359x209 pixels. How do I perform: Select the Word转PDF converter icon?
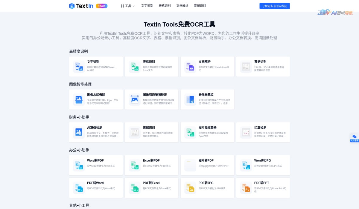[79, 165]
